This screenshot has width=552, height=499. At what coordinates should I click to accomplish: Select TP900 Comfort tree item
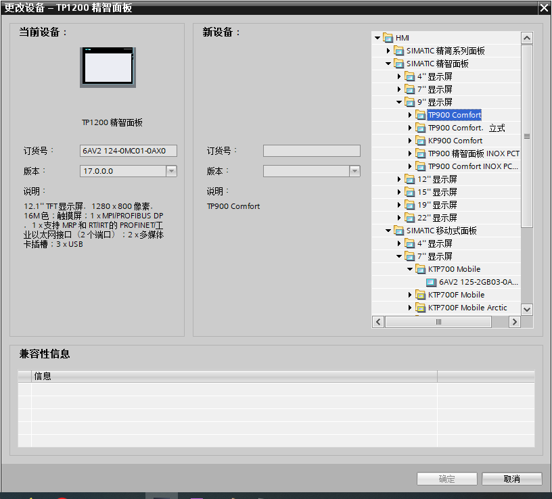(x=454, y=115)
